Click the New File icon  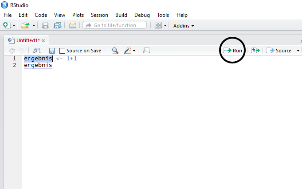click(x=8, y=26)
